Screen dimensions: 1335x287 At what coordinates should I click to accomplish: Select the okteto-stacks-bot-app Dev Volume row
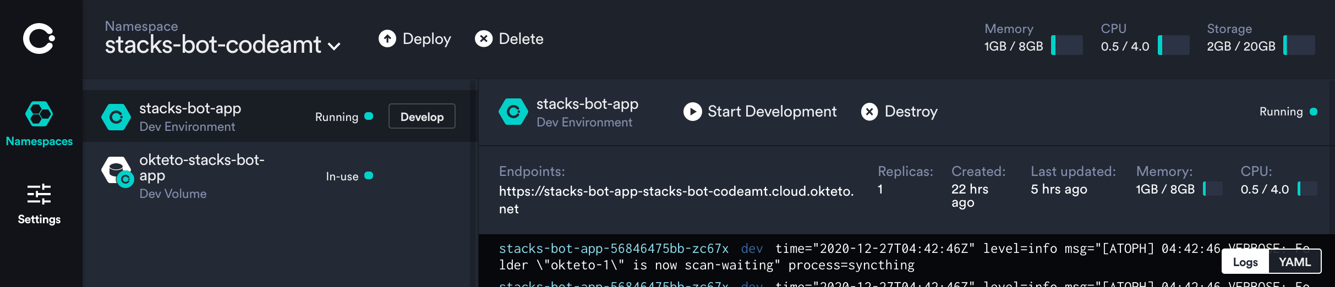point(280,176)
